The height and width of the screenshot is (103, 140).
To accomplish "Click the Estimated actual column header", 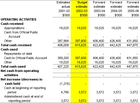I will pyautogui.click(x=63, y=5).
